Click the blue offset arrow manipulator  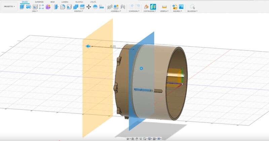[88, 47]
